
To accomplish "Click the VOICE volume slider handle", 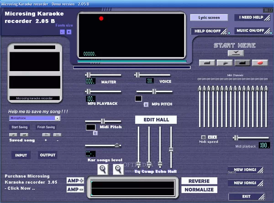I will click(x=138, y=75).
